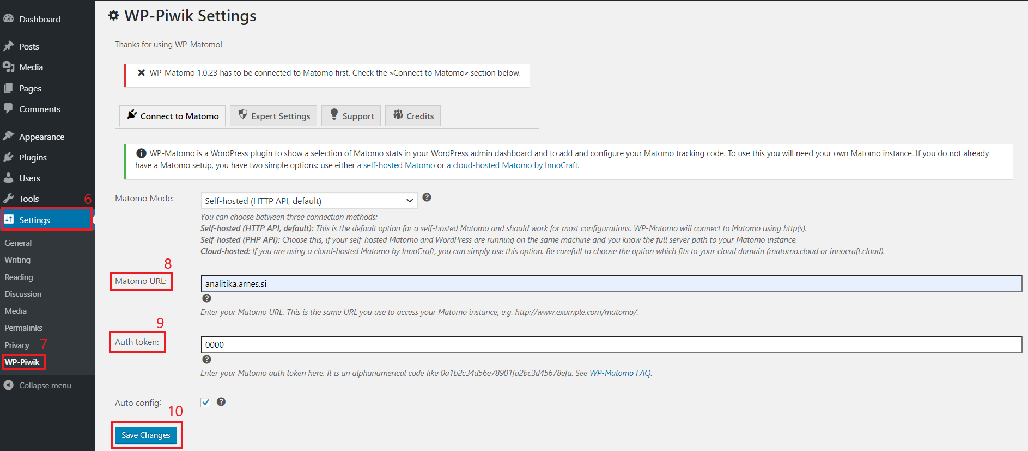Click the Matomo URL input field
1028x451 pixels.
[611, 283]
